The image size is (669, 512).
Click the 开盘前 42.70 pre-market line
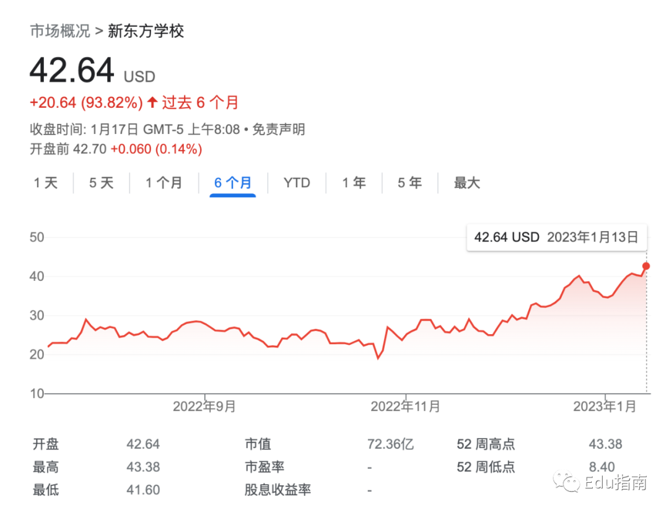[116, 149]
